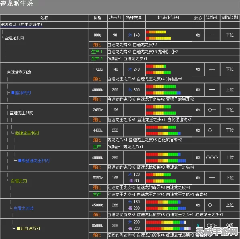Select the blue 白雪之刃改 tree entry
This screenshot has height=239, width=240.
click(x=24, y=208)
